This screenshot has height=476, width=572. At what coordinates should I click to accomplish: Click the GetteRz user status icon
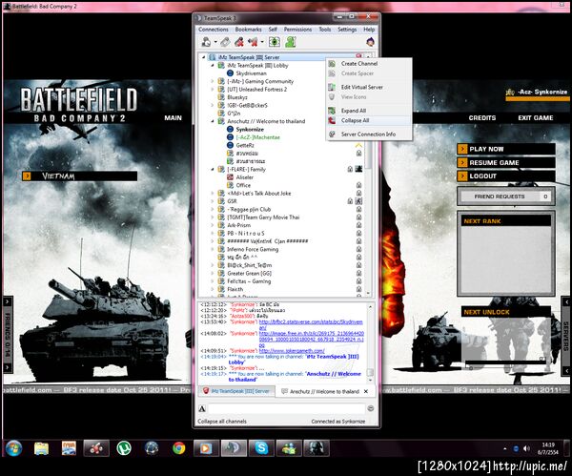tap(230, 145)
